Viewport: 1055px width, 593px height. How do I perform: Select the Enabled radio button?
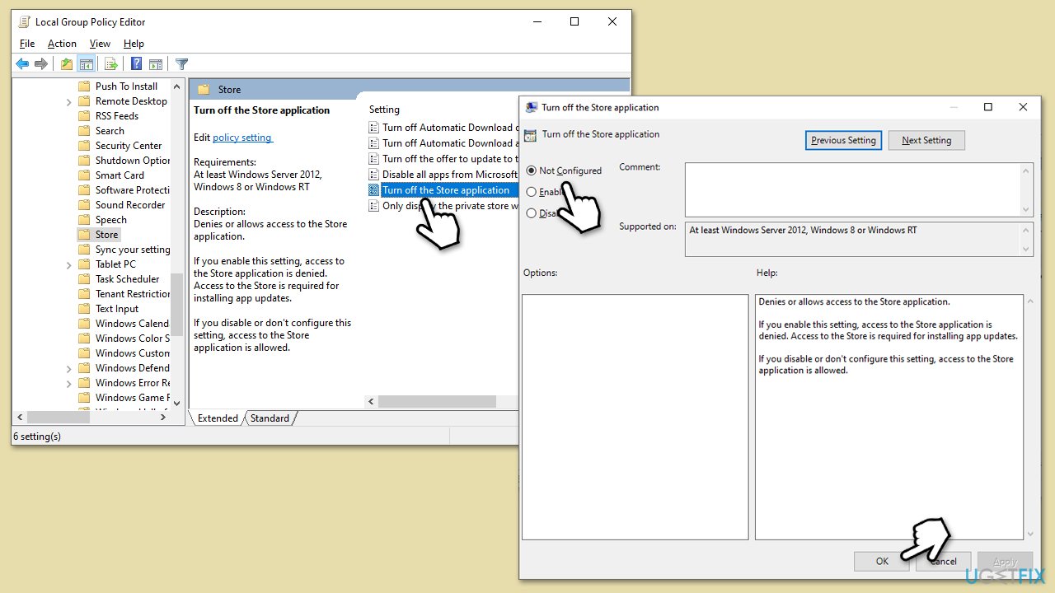click(x=532, y=192)
